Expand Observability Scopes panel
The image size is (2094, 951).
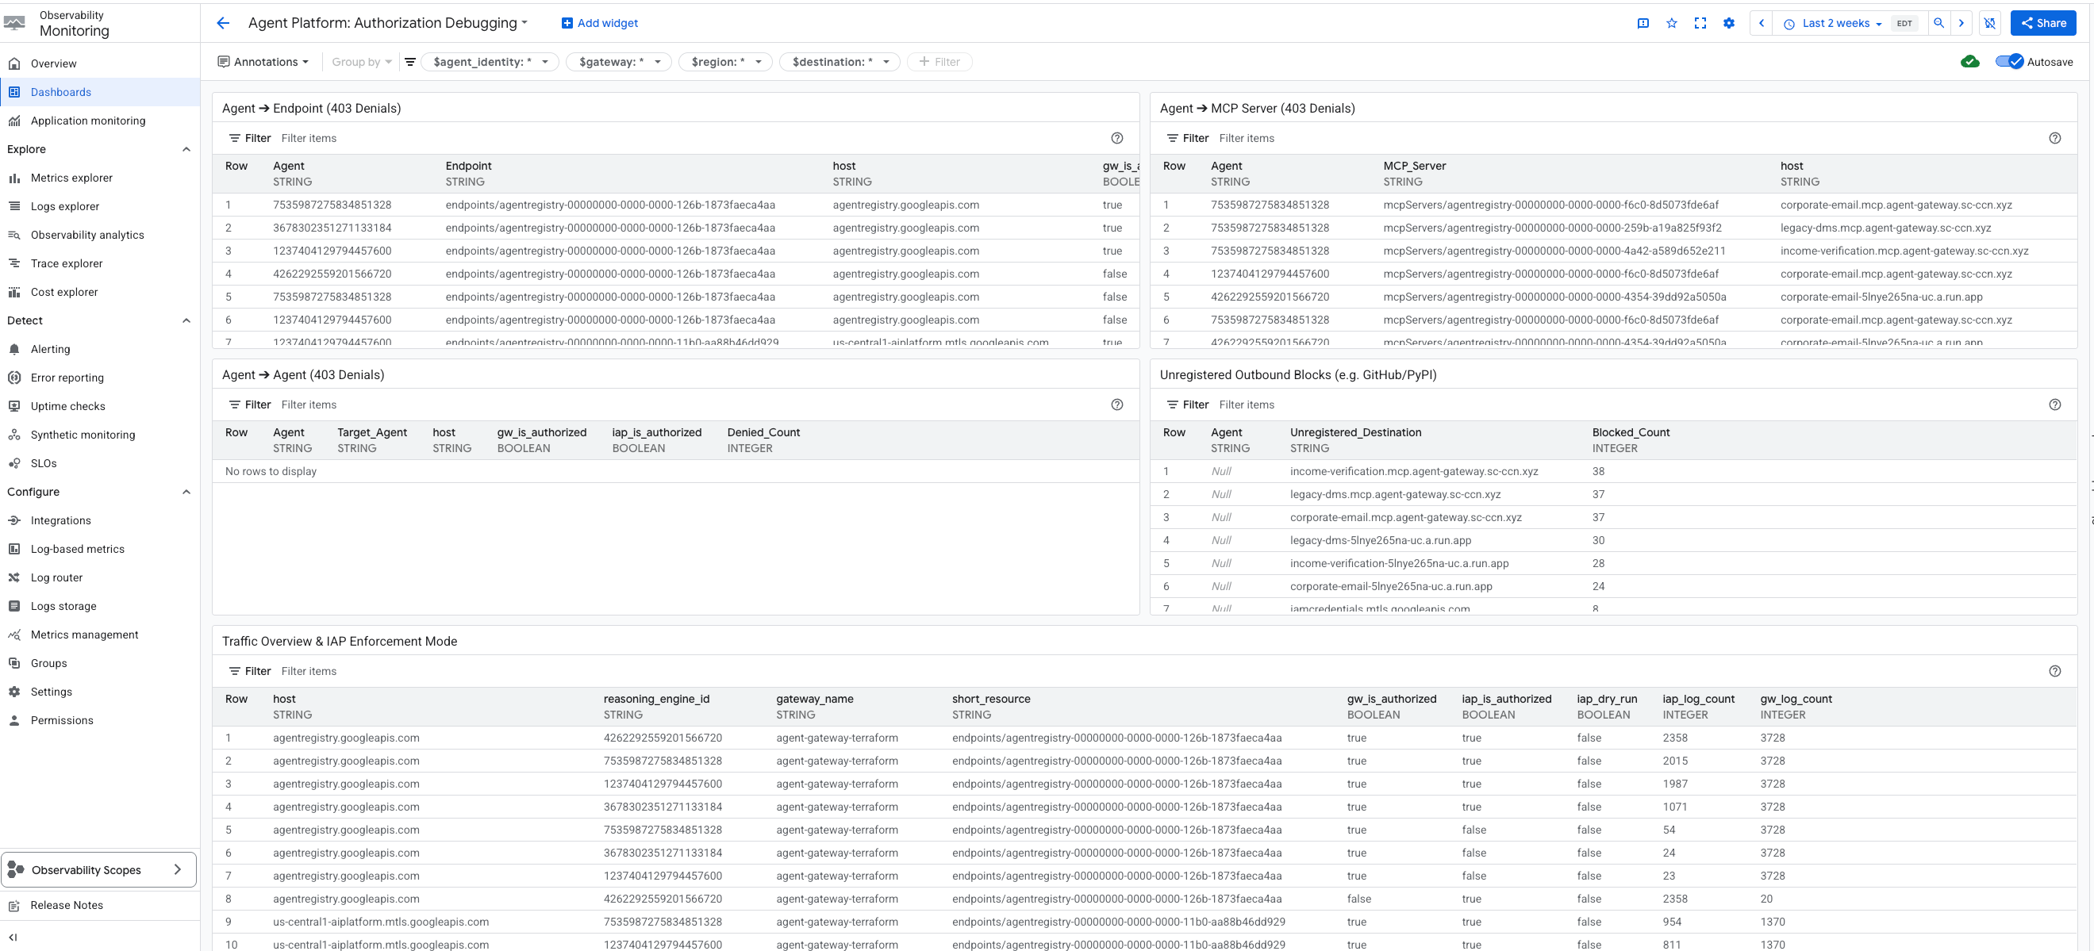pyautogui.click(x=99, y=870)
